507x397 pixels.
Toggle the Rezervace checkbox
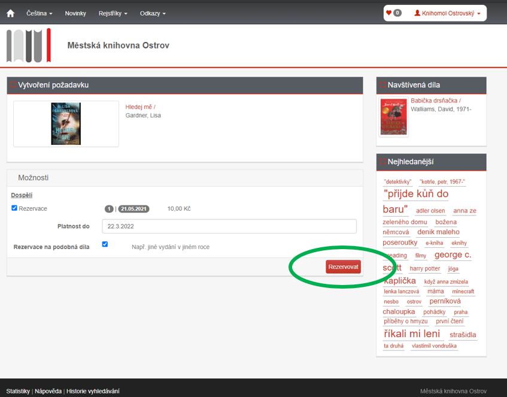click(x=14, y=208)
